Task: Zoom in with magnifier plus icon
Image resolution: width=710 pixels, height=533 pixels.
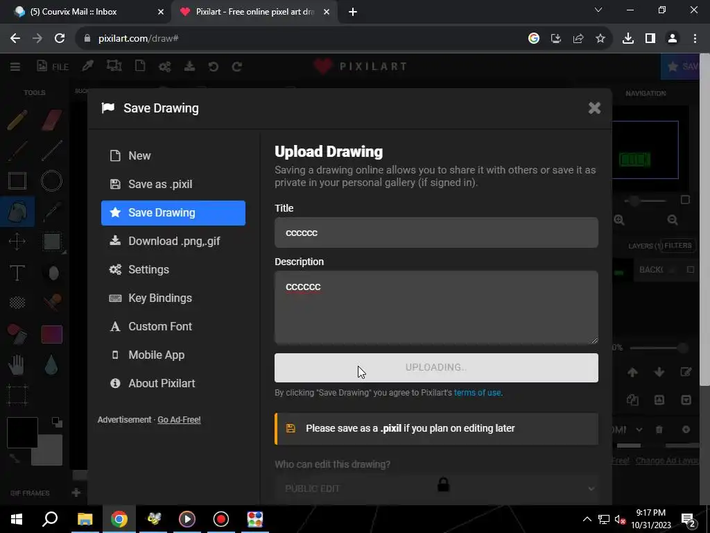Action: [619, 220]
